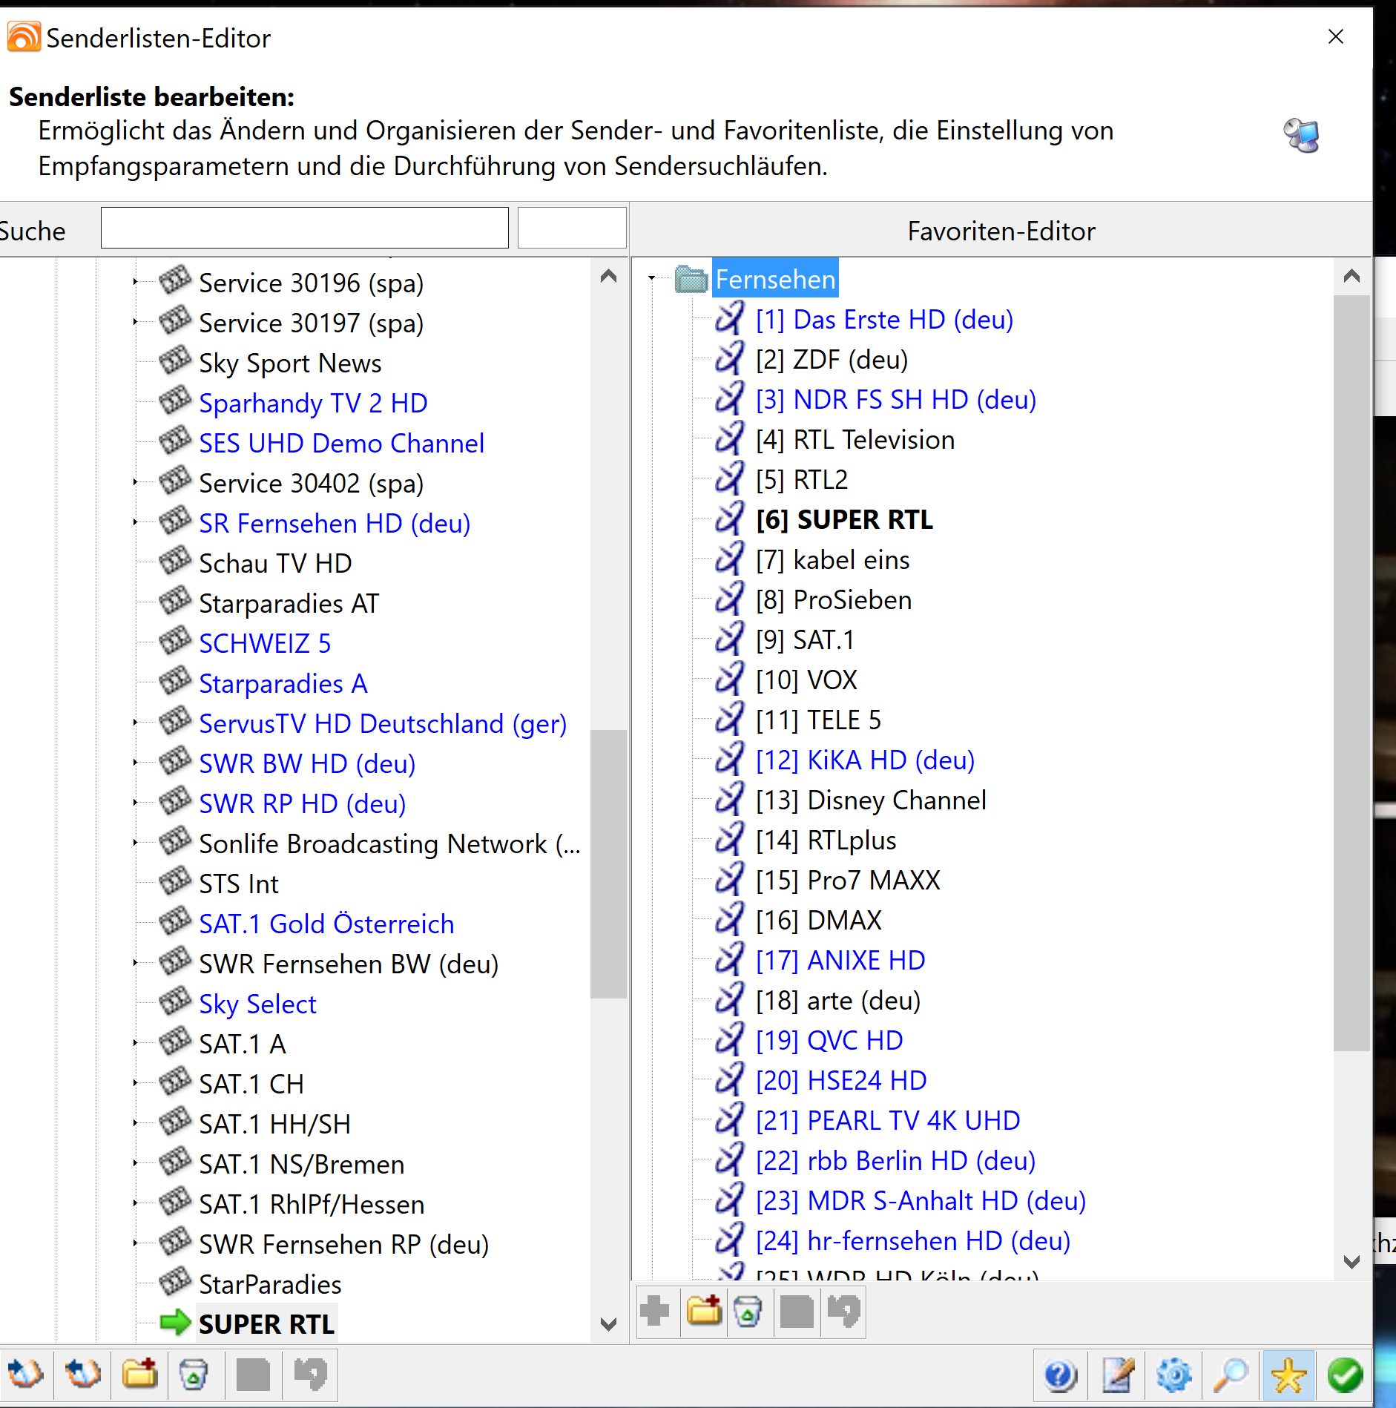Click the satellite icon beside SUPER RTL favorite
This screenshot has width=1396, height=1408.
730,519
